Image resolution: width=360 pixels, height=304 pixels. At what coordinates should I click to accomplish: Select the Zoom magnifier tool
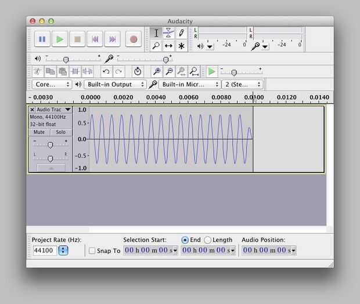(156, 46)
